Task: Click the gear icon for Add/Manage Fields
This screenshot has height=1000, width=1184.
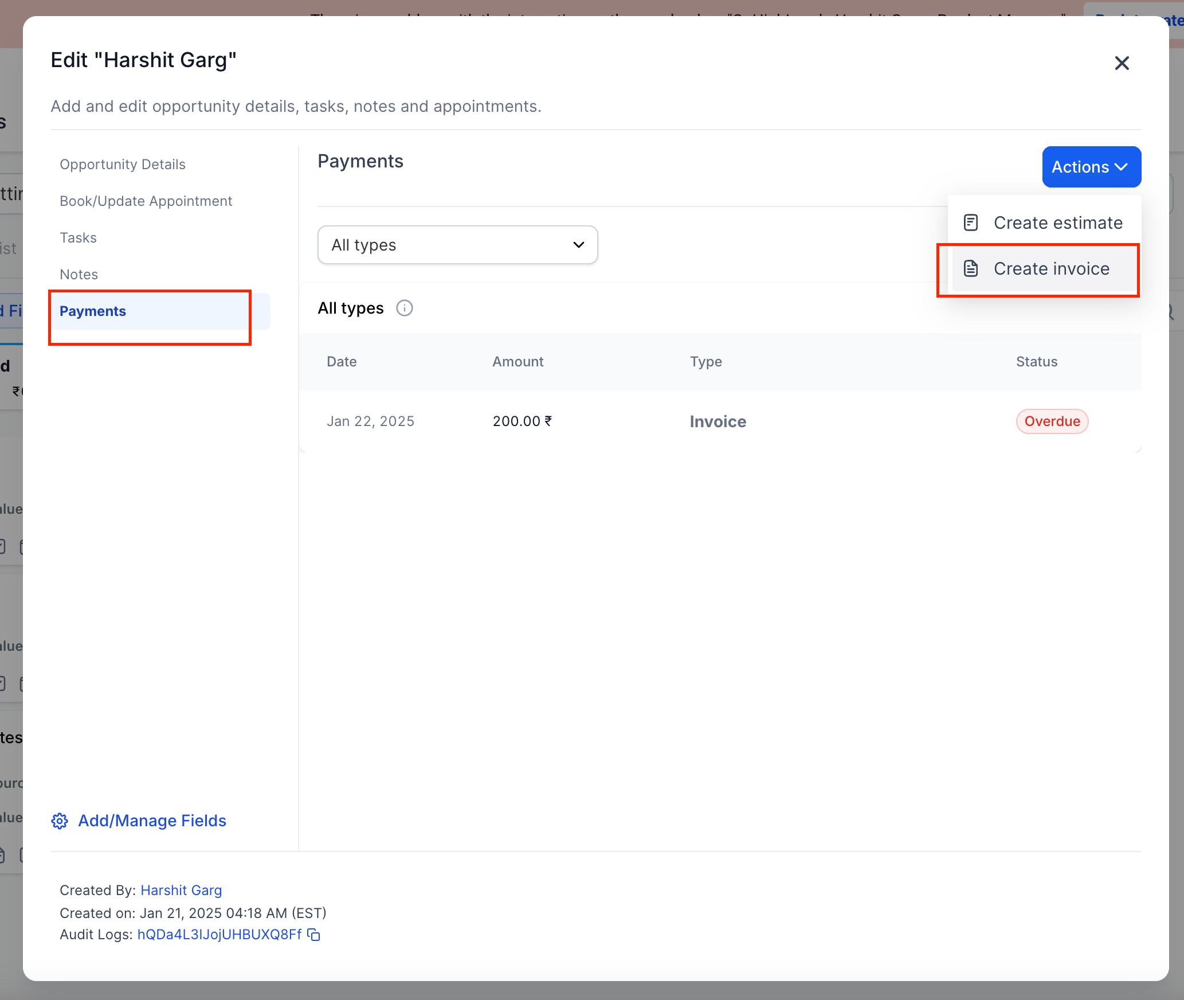Action: click(60, 821)
